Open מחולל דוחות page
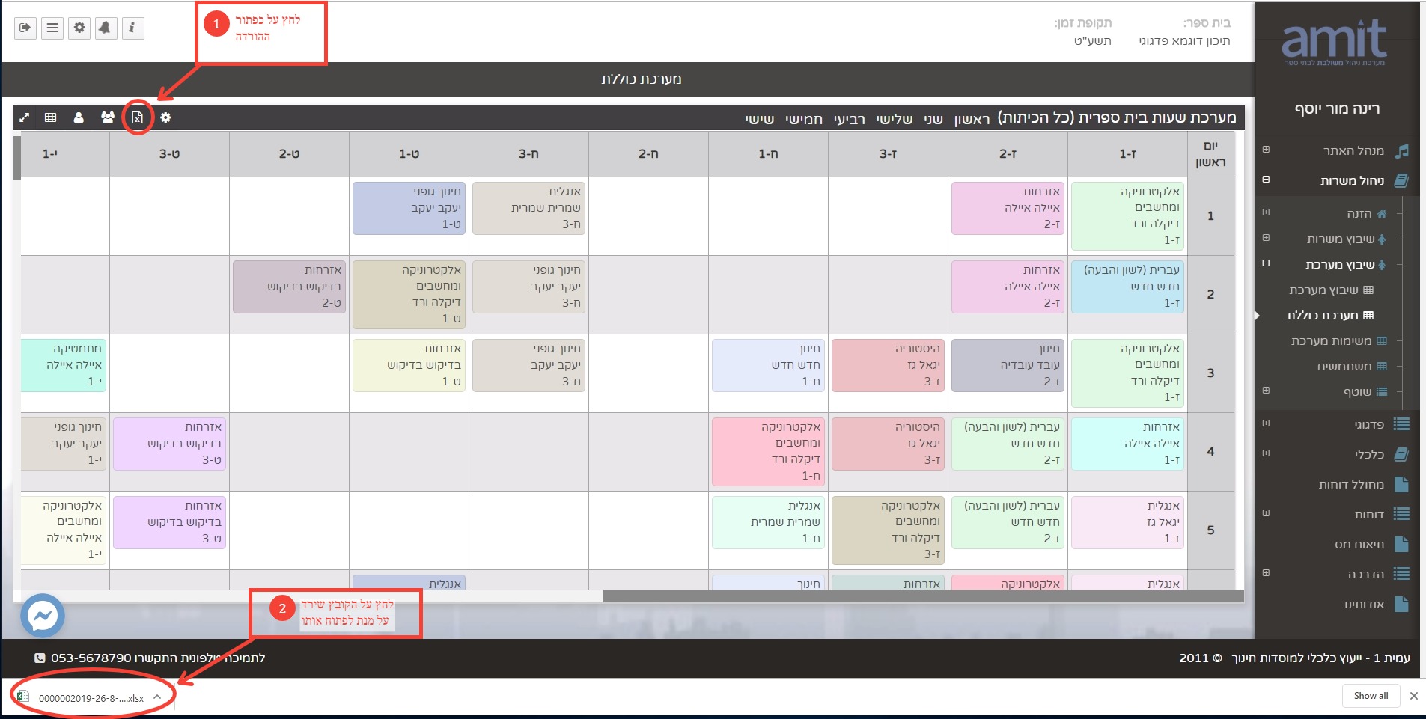The width and height of the screenshot is (1426, 719). pyautogui.click(x=1351, y=484)
